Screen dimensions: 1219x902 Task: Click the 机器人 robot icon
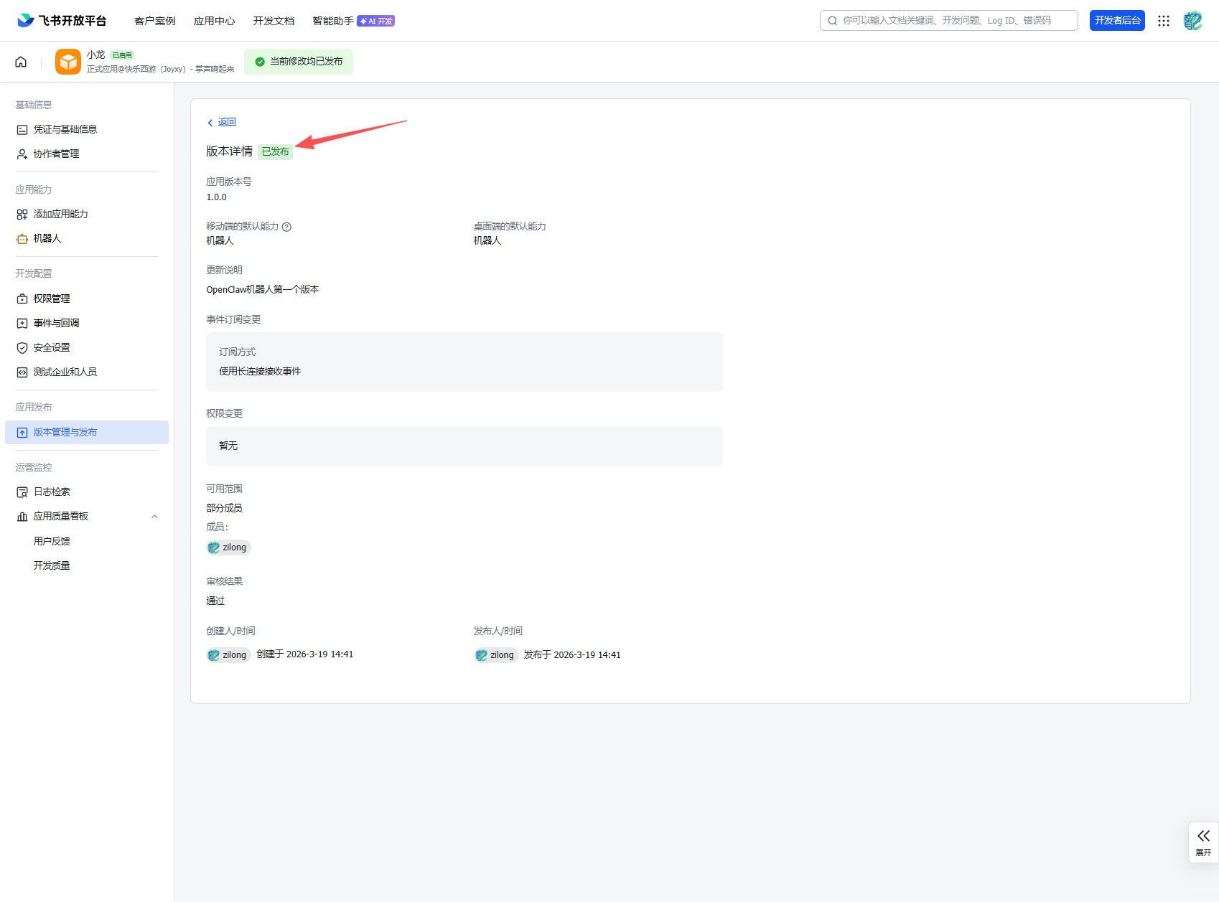22,239
